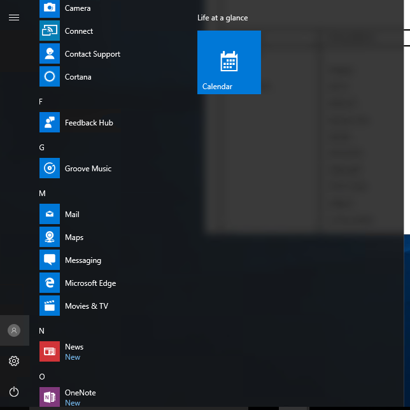This screenshot has width=410, height=410.
Task: Jump to letter G section header
Action: coord(41,148)
